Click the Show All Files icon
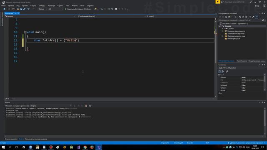The width and height of the screenshot is (267, 150). pyautogui.click(x=246, y=17)
